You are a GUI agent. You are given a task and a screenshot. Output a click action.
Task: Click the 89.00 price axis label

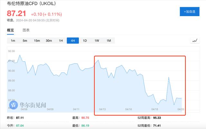click(x=12, y=81)
